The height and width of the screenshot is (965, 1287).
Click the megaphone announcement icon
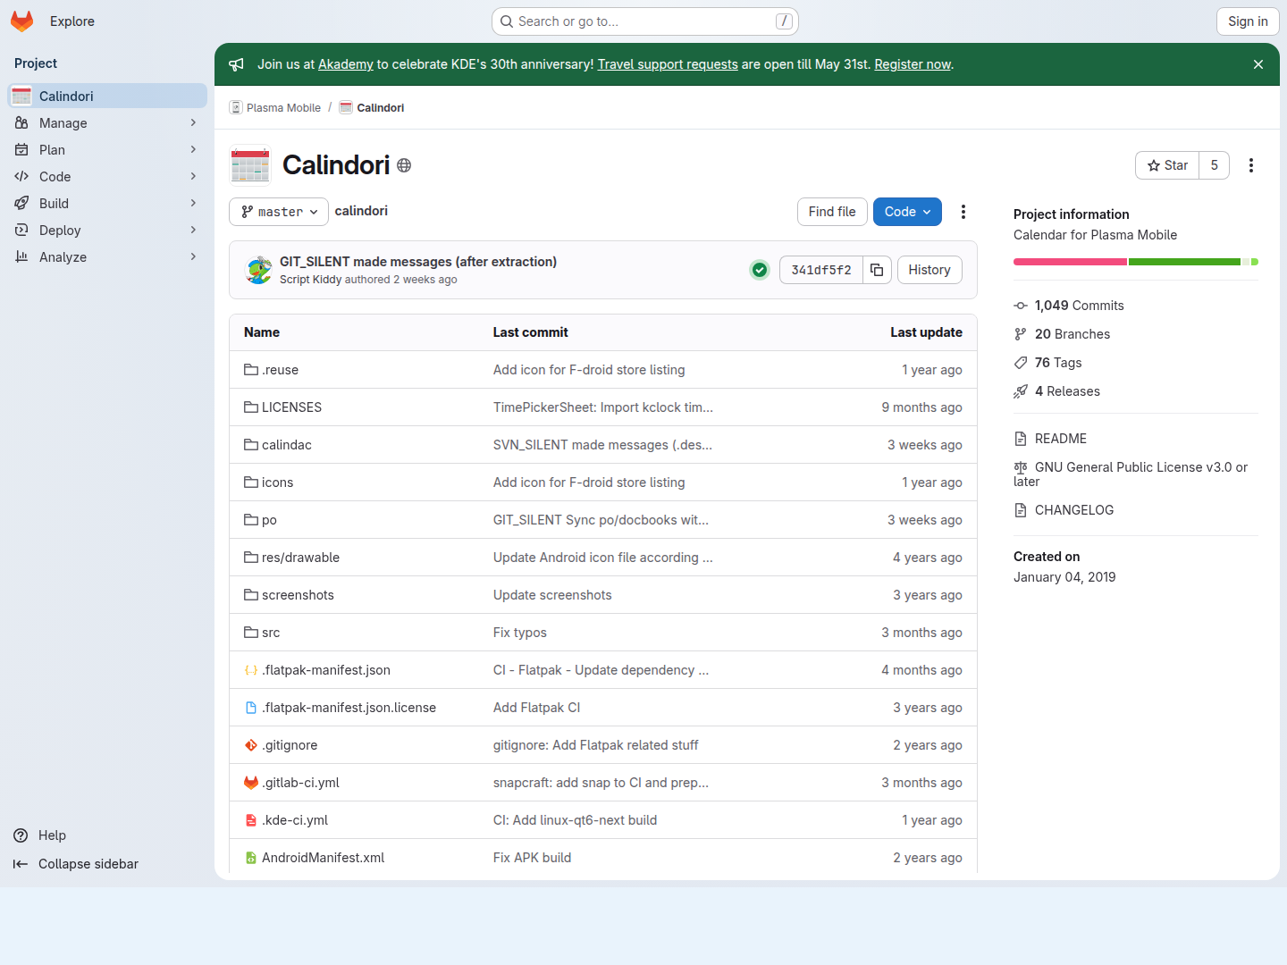pos(236,64)
